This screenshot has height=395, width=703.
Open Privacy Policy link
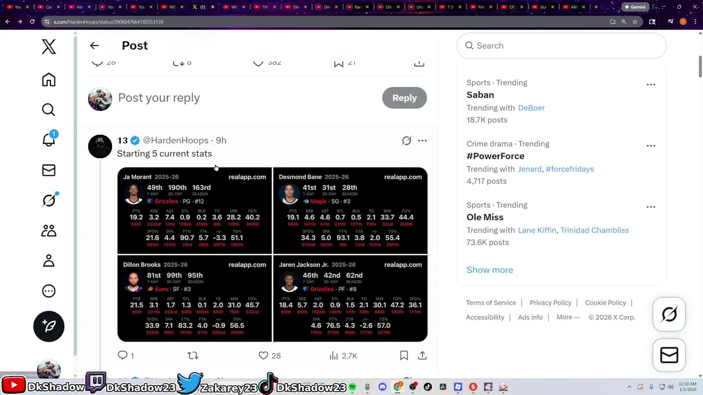550,303
